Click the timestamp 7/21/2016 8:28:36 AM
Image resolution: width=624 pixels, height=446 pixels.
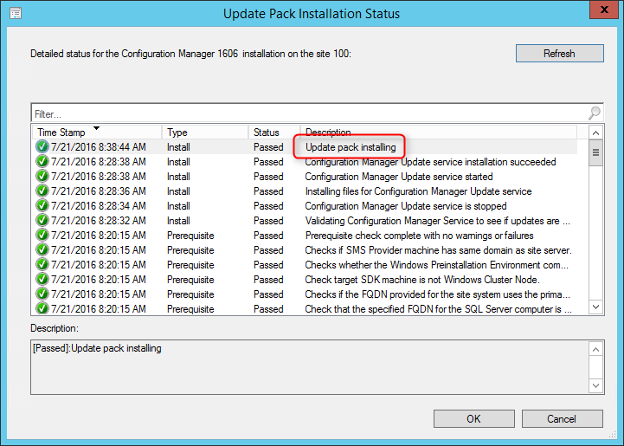pyautogui.click(x=99, y=191)
